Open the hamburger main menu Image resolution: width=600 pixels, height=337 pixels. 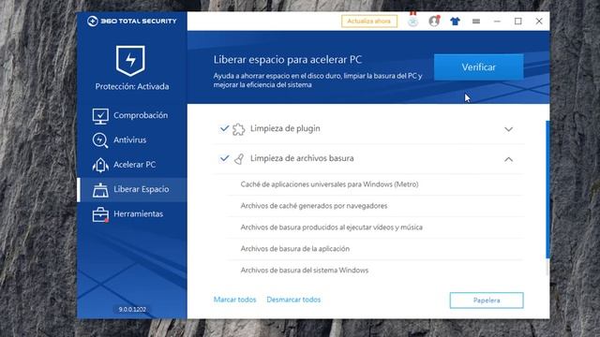476,22
